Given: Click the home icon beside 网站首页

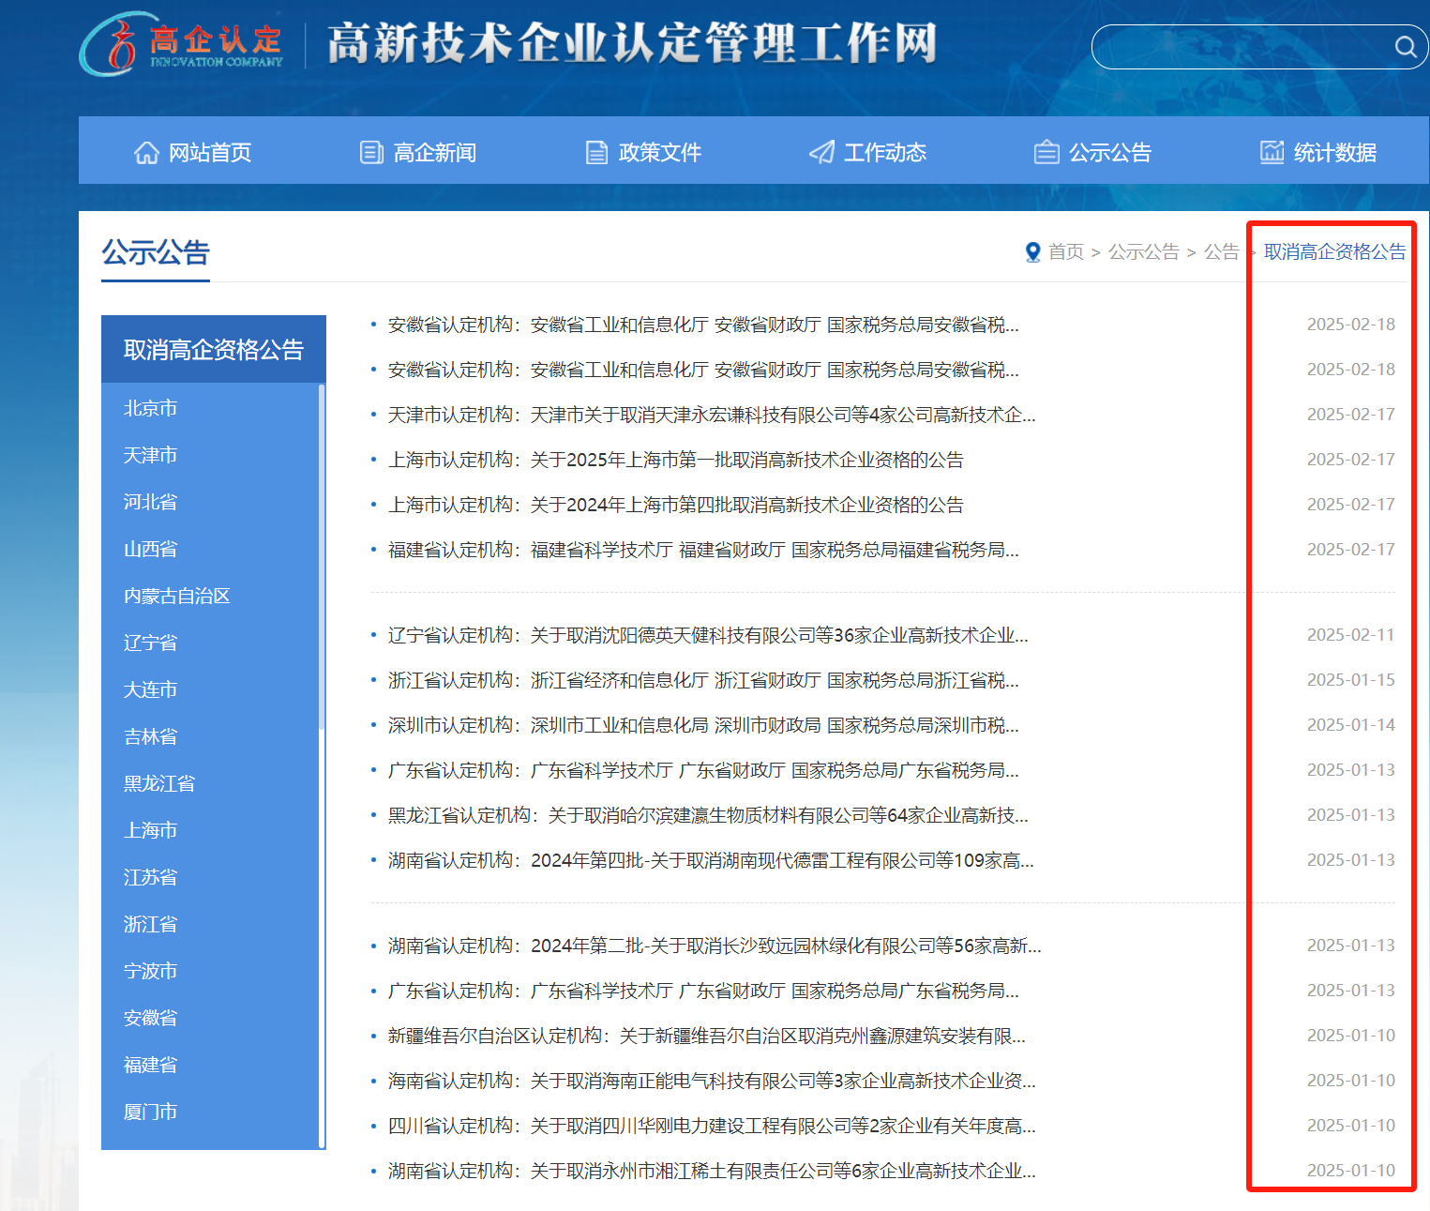Looking at the screenshot, I should click(146, 152).
